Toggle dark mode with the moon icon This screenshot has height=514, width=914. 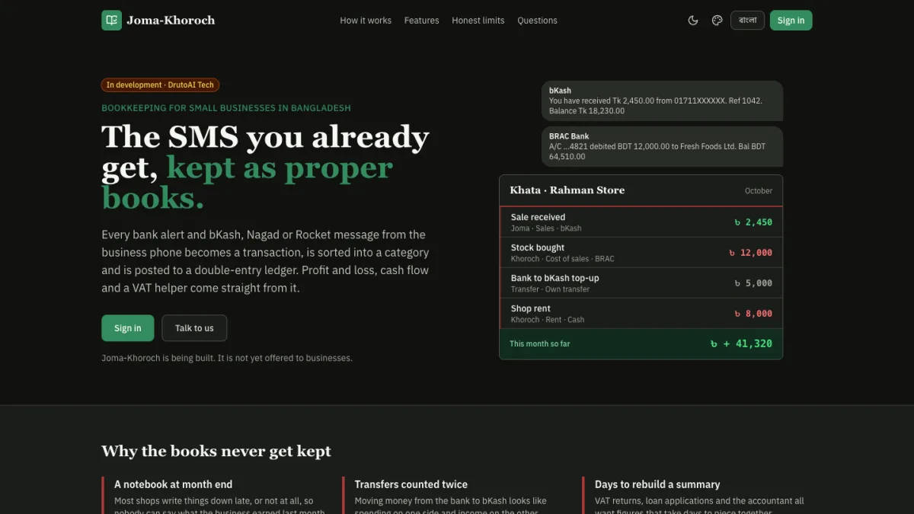[x=693, y=21]
